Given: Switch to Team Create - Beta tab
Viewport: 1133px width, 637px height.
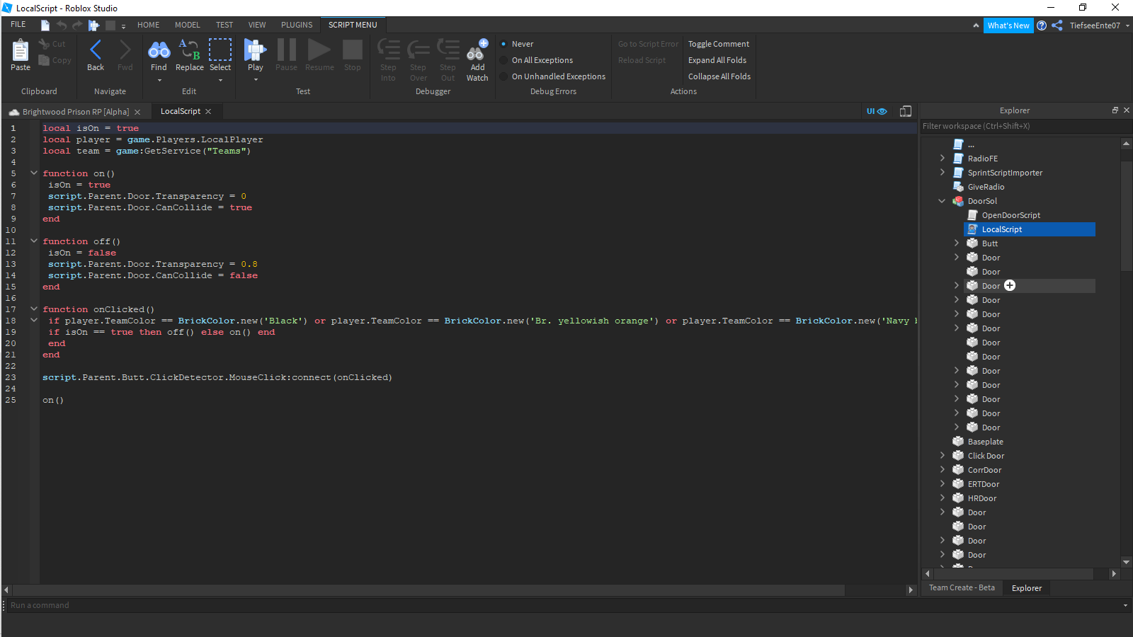Looking at the screenshot, I should coord(962,587).
